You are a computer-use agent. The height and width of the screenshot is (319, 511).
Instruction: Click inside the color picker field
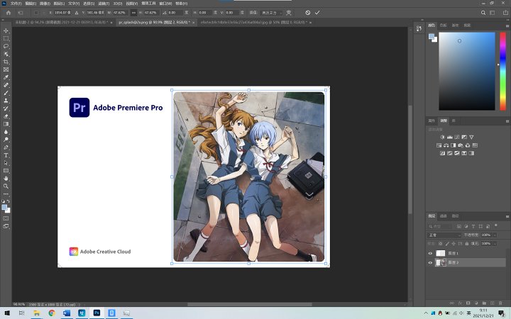click(467, 71)
